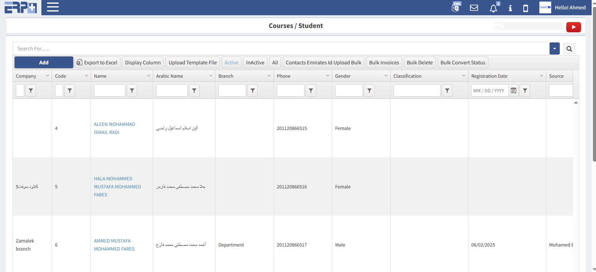The width and height of the screenshot is (596, 272).
Task: Click the Display Column toolbar option
Action: (x=143, y=62)
